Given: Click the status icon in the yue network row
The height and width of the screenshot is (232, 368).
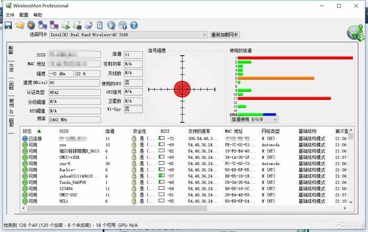Looking at the screenshot, I should coord(25,144).
